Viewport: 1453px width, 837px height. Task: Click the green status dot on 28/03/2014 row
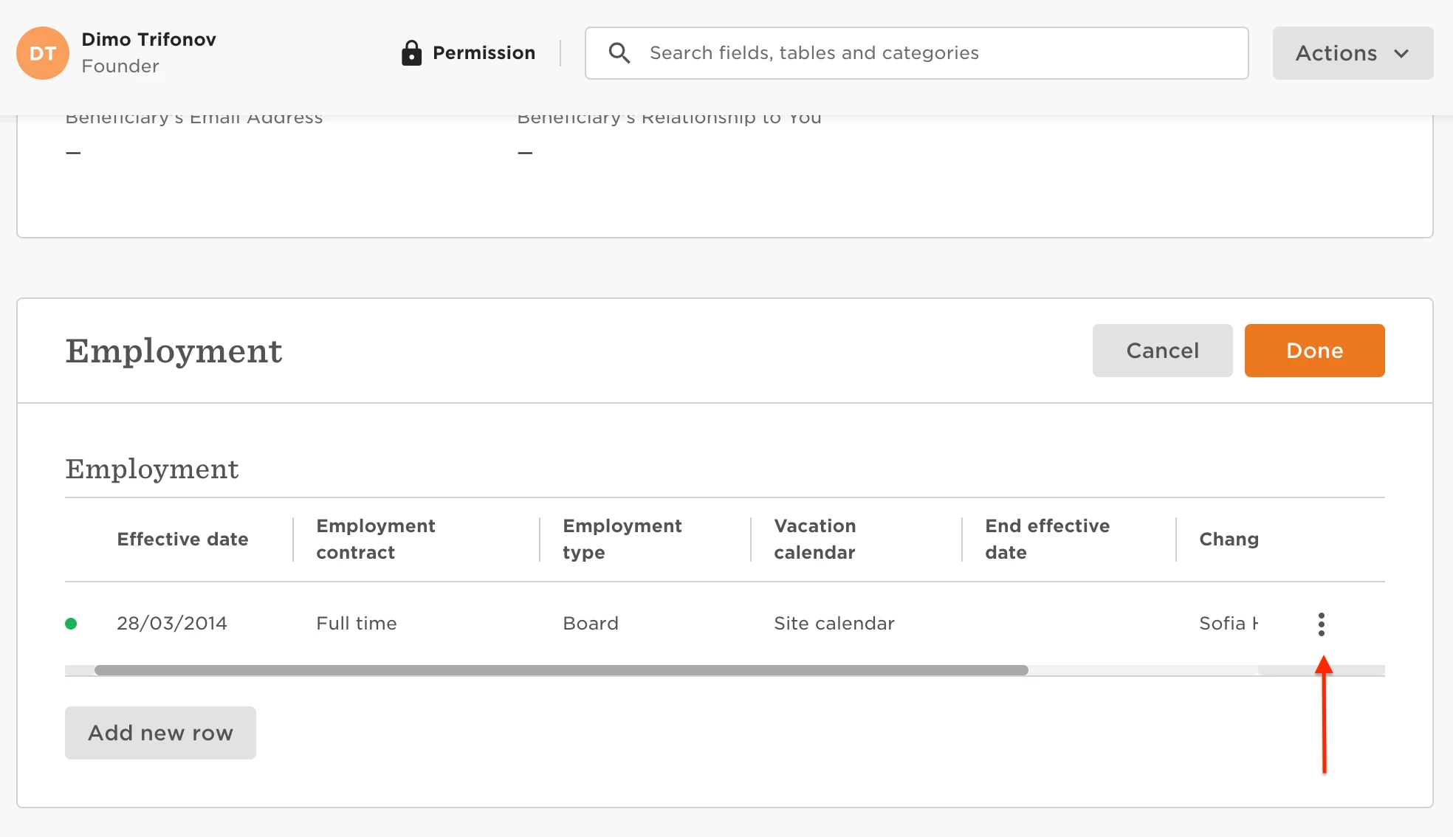pyautogui.click(x=71, y=624)
